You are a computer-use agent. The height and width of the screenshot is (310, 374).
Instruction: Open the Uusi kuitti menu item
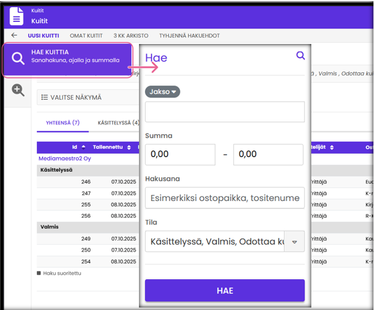[x=44, y=36]
